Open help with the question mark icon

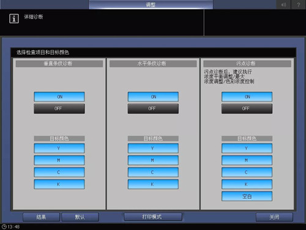pyautogui.click(x=299, y=4)
